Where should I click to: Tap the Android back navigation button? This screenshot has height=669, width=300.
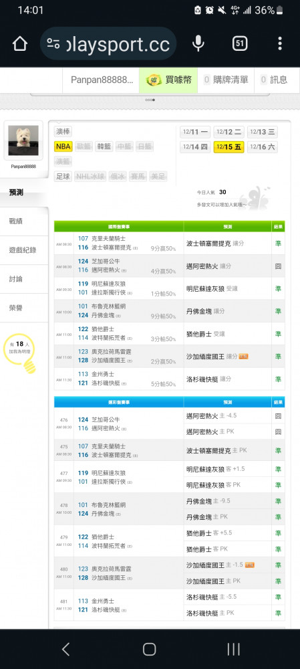(65, 650)
